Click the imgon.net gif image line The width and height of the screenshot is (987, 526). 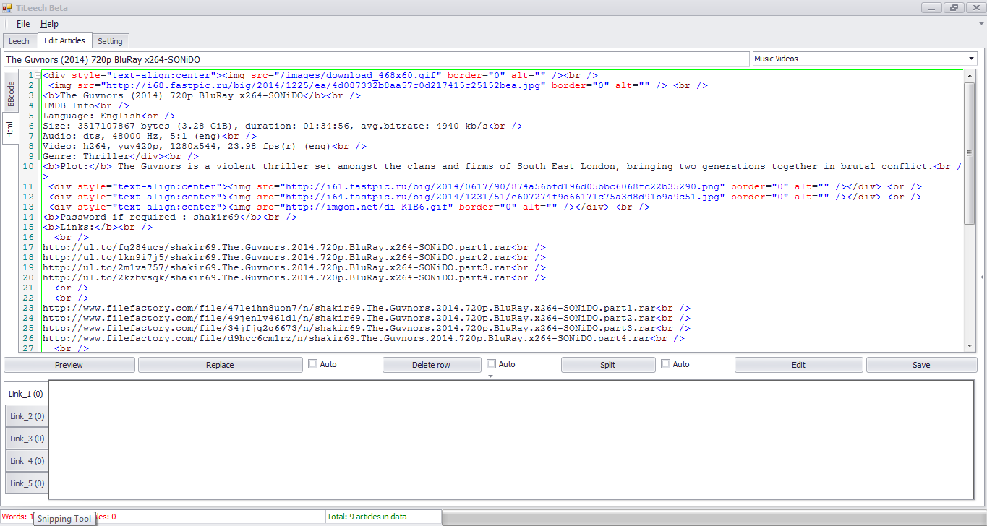349,207
